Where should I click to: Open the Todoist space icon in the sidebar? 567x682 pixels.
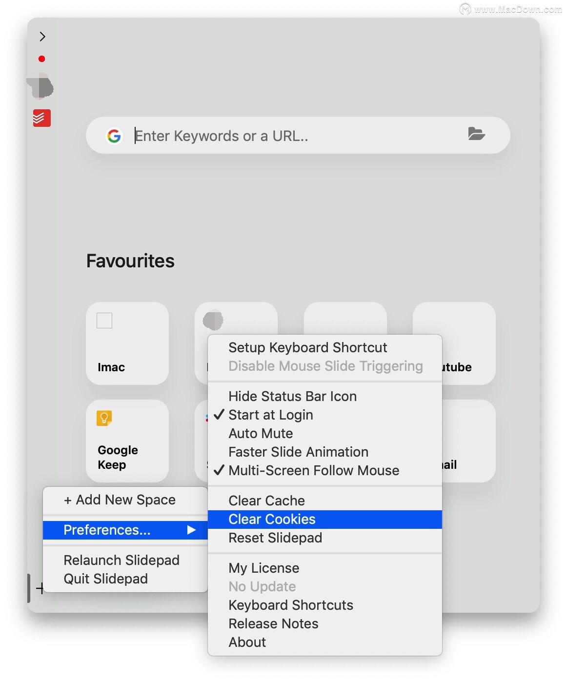[x=42, y=118]
